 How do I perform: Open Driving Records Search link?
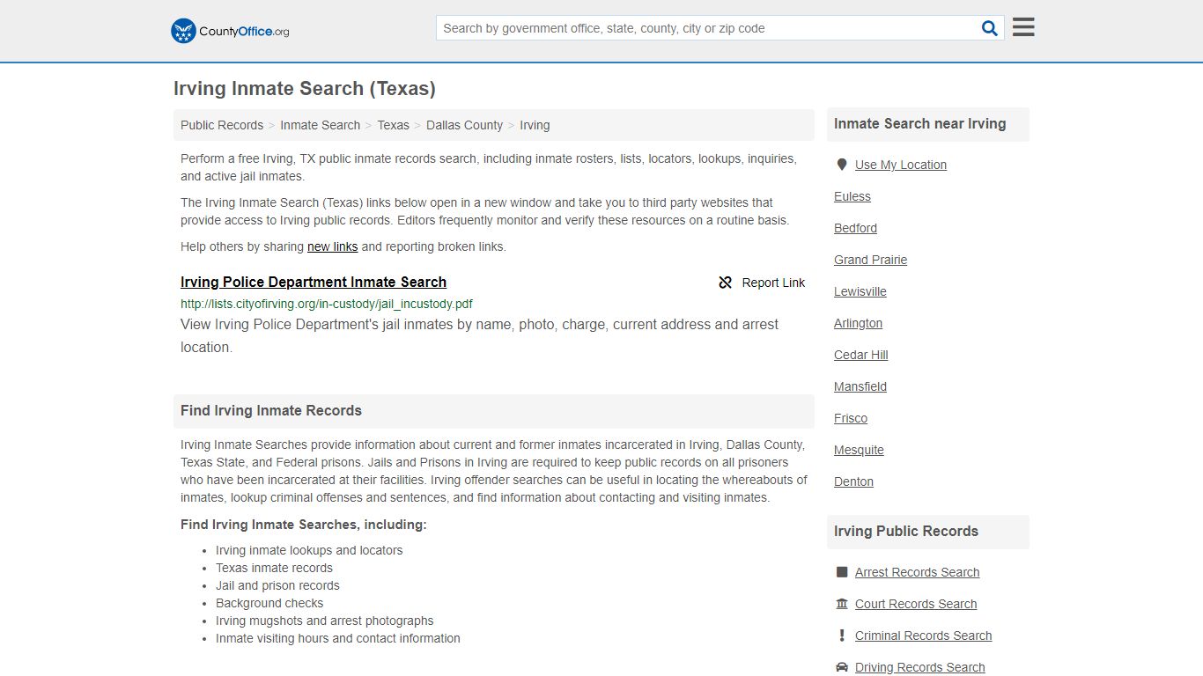tap(919, 667)
